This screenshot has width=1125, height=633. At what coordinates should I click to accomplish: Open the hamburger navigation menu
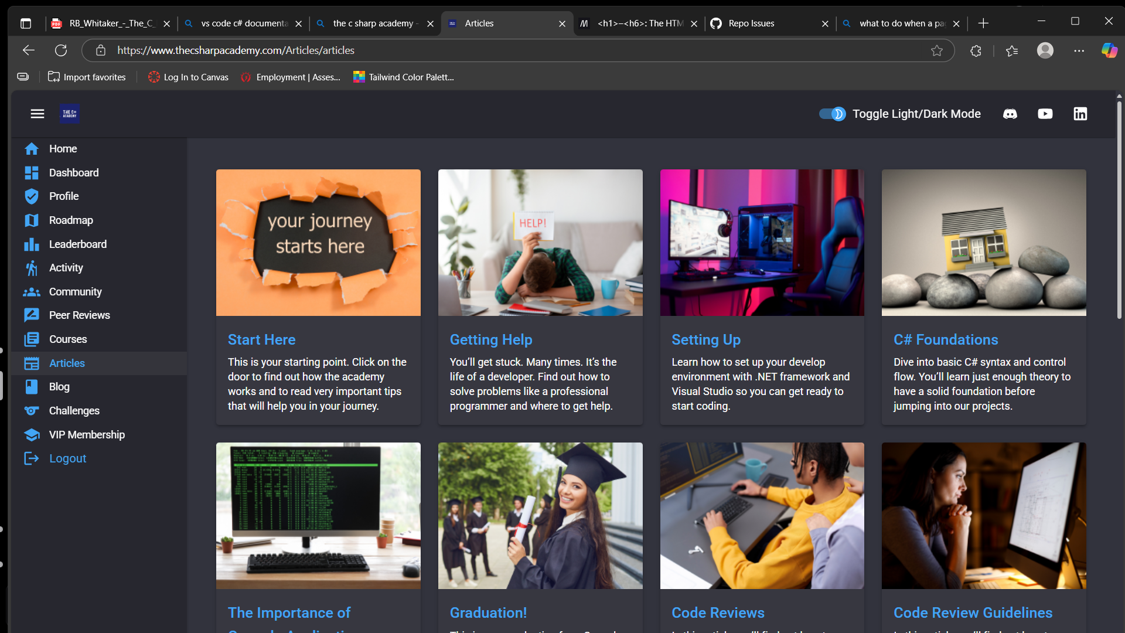point(37,114)
